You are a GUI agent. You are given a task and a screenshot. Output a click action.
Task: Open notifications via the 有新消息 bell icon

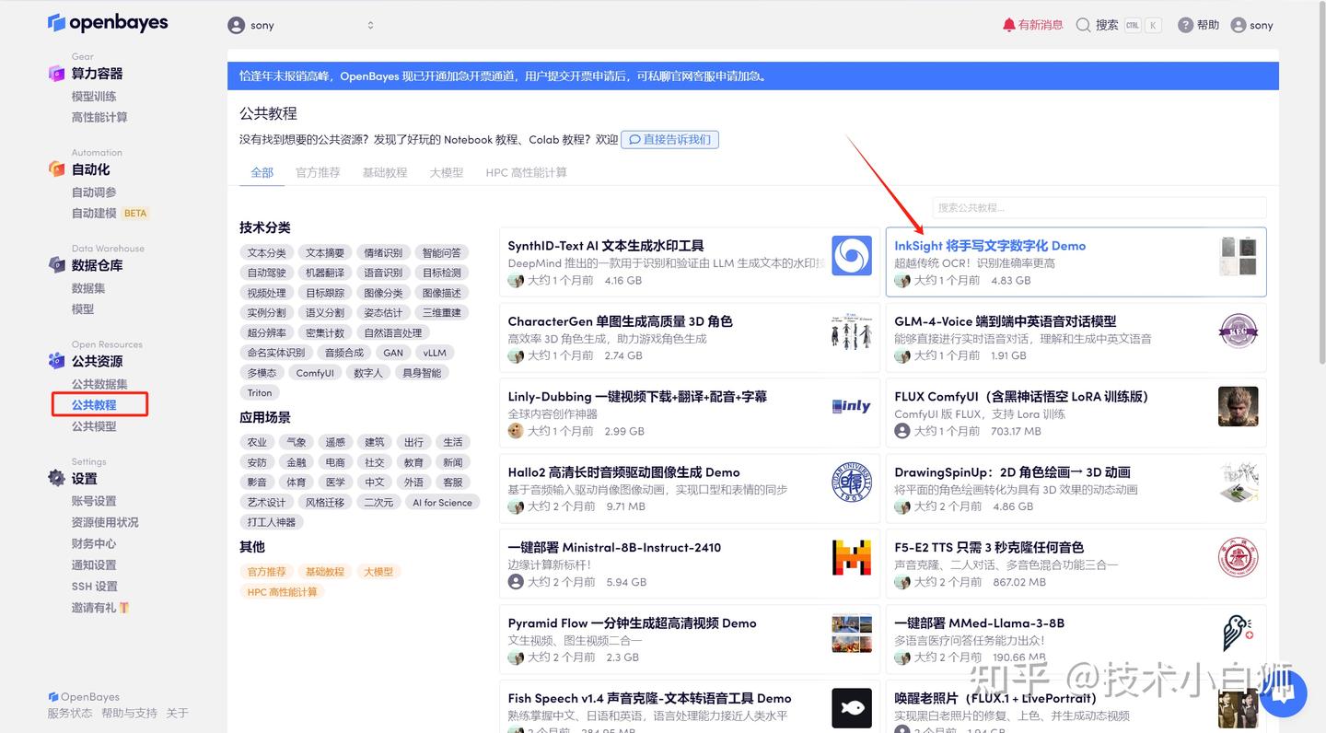(1010, 25)
